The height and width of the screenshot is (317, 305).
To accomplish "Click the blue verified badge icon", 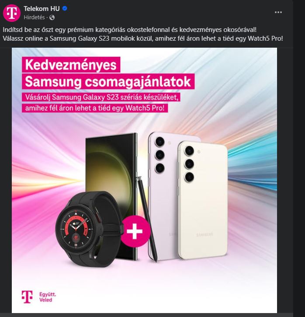I will click(65, 8).
